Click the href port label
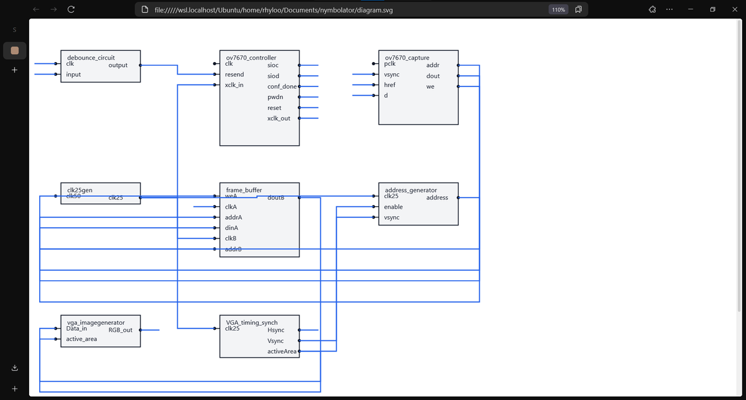746x400 pixels. pyautogui.click(x=390, y=85)
